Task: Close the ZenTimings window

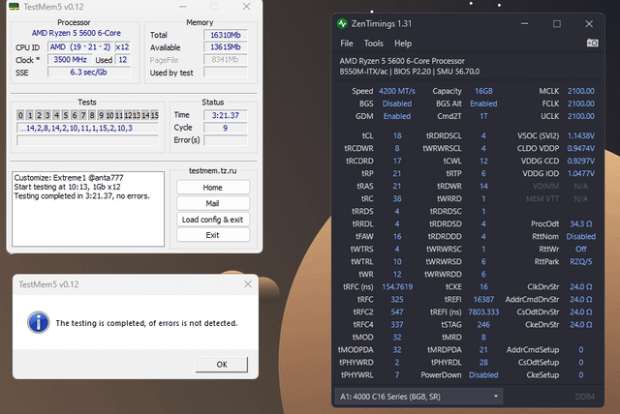Action: tap(589, 23)
